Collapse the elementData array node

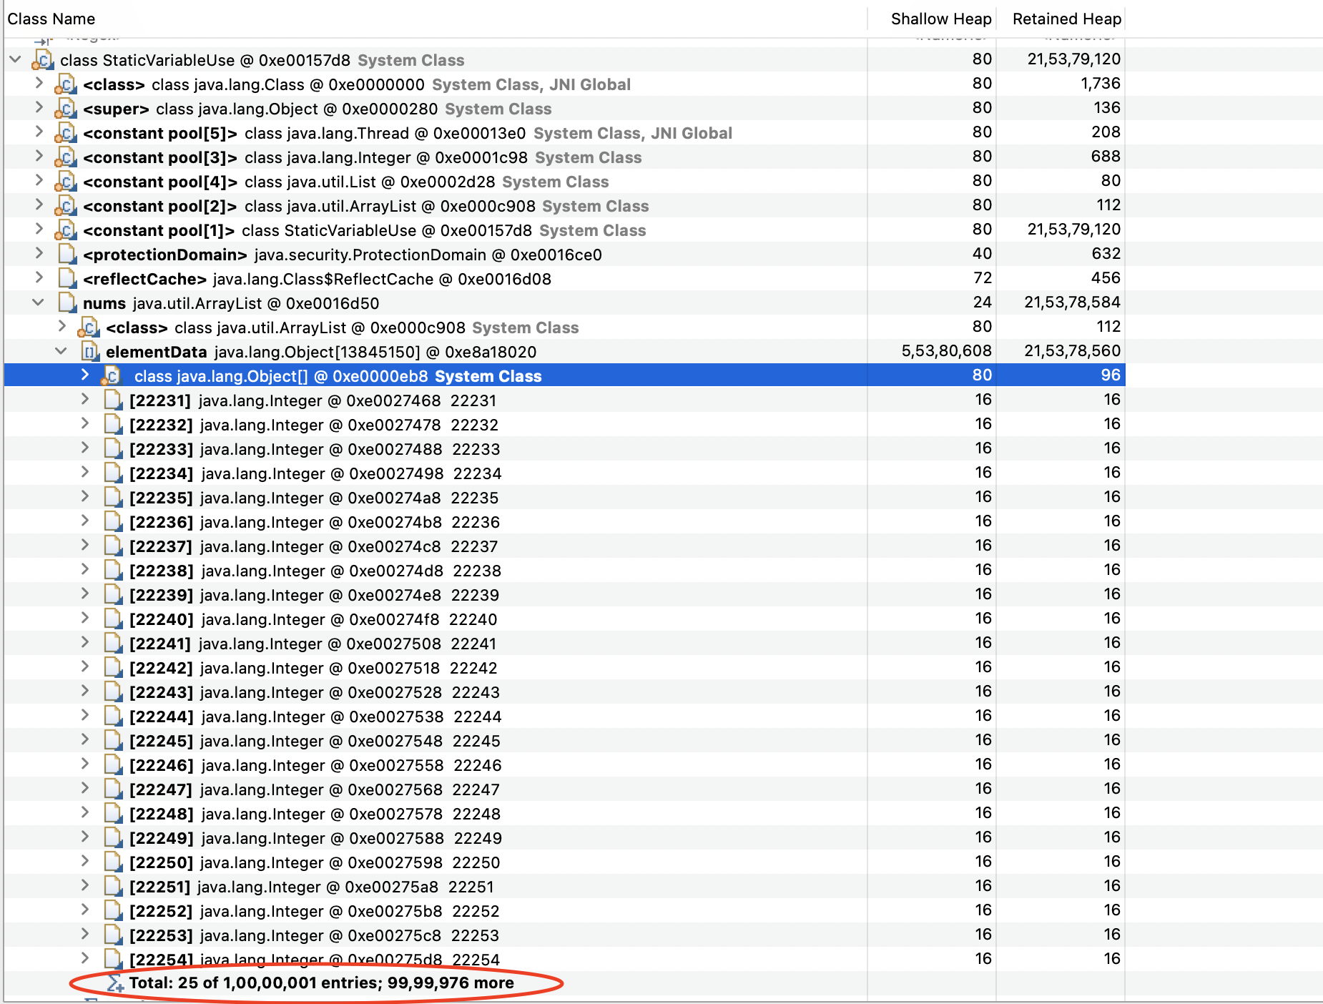tap(60, 352)
